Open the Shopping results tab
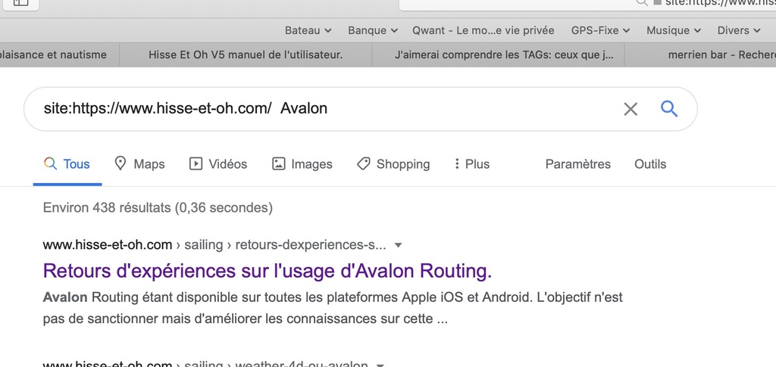Screen dimensions: 776x367 coord(393,164)
